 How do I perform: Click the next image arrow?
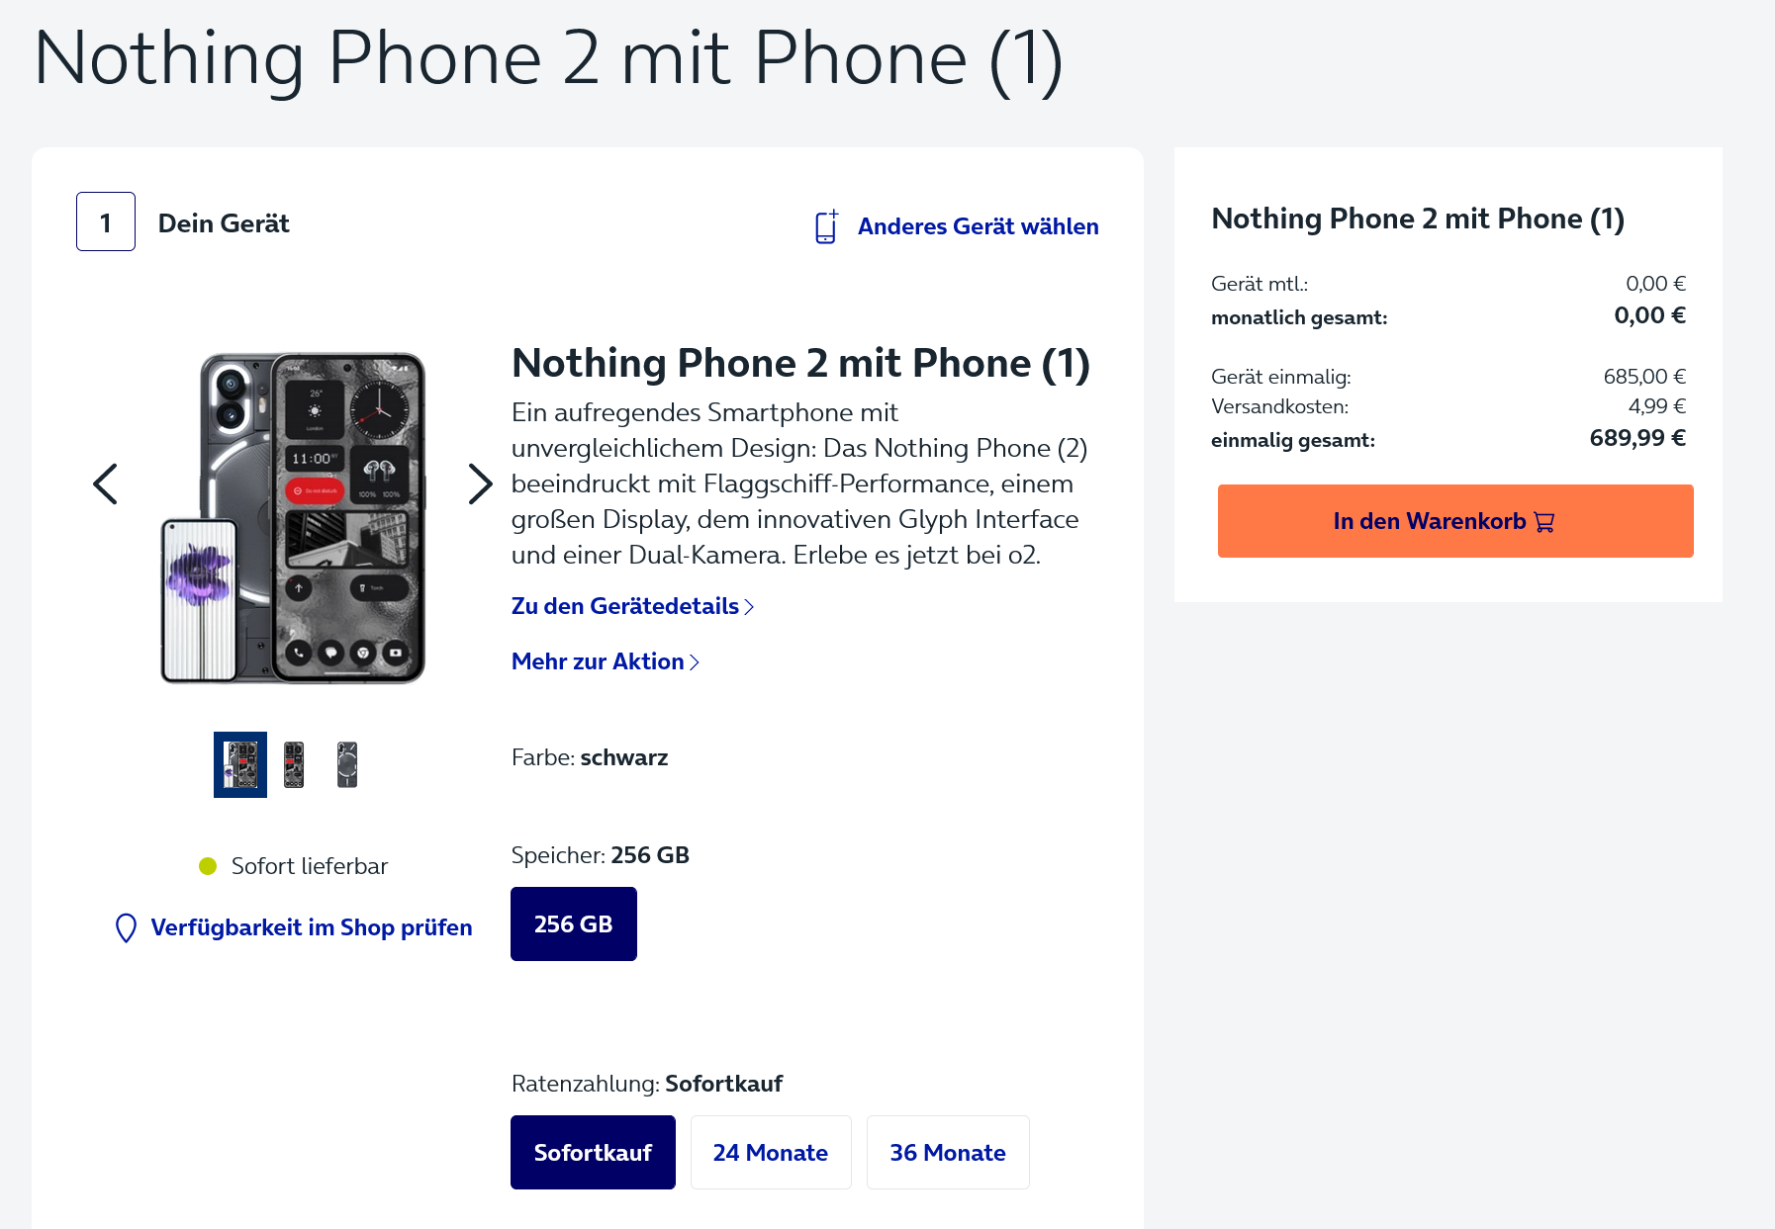tap(480, 483)
